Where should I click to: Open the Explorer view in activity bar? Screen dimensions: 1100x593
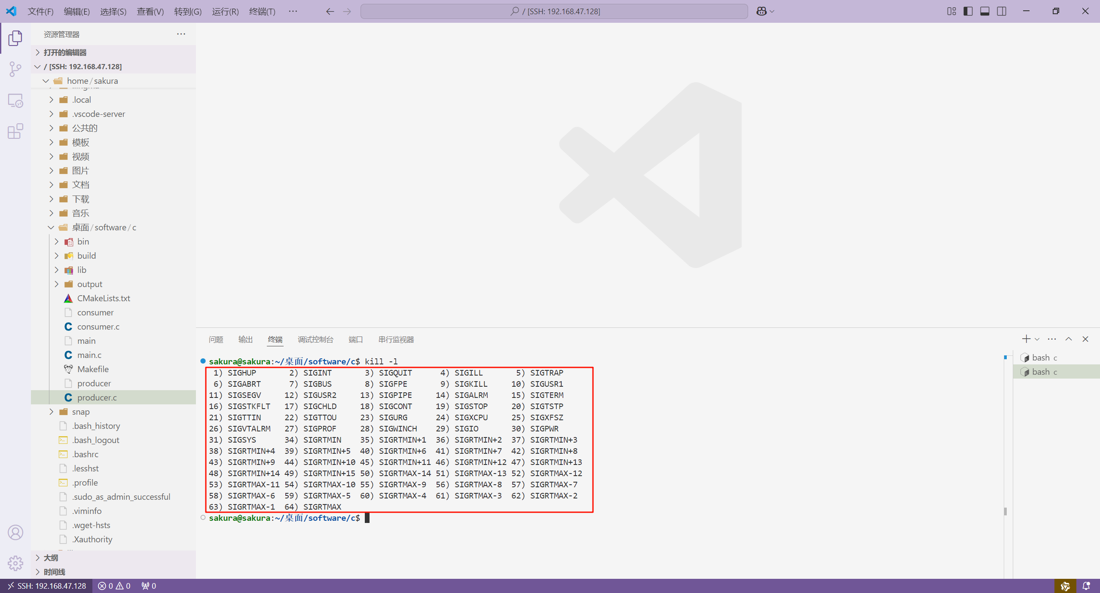[x=15, y=38]
